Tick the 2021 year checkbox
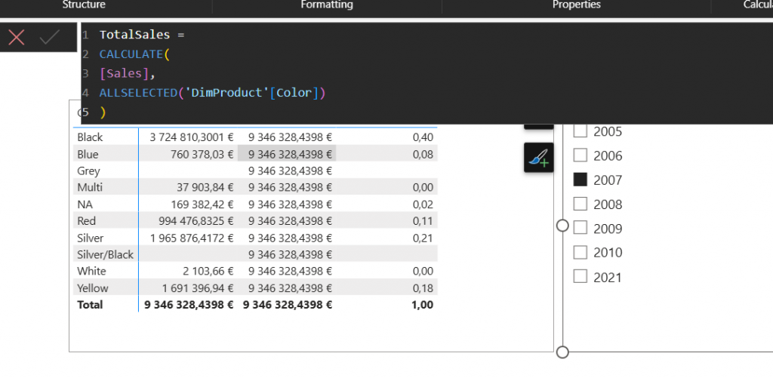773x378 pixels. tap(581, 277)
